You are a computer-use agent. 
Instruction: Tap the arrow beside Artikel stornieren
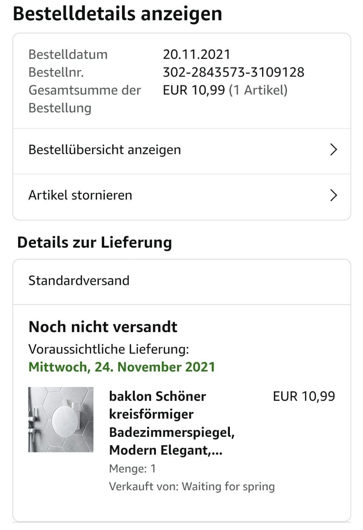coord(334,195)
